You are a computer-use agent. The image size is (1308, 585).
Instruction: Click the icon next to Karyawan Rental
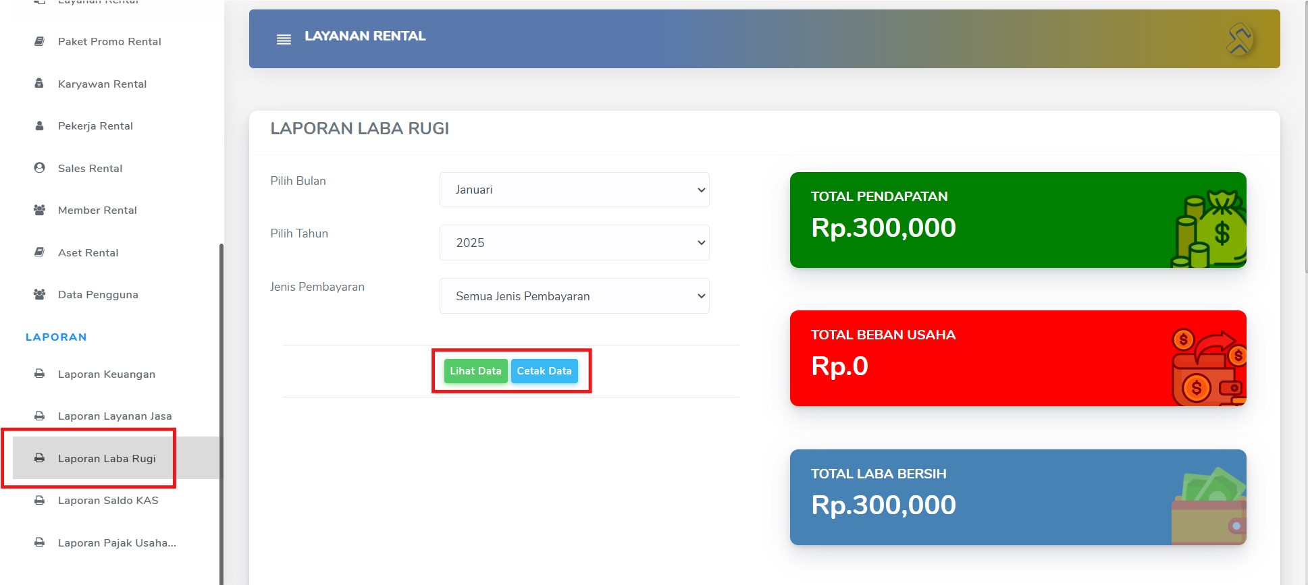tap(39, 84)
